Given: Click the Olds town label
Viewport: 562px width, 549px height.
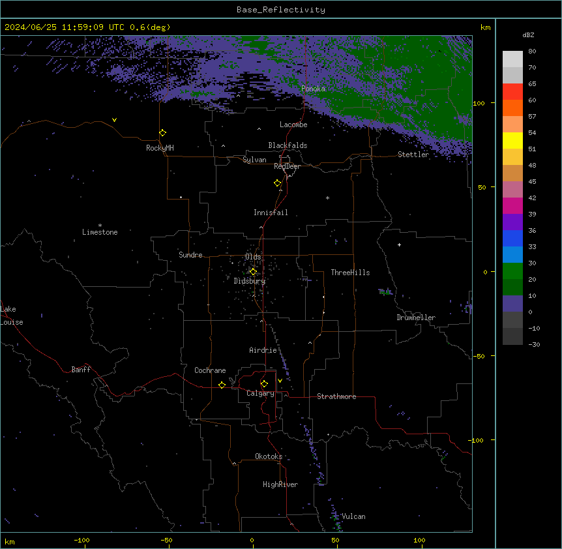Looking at the screenshot, I should click(253, 257).
